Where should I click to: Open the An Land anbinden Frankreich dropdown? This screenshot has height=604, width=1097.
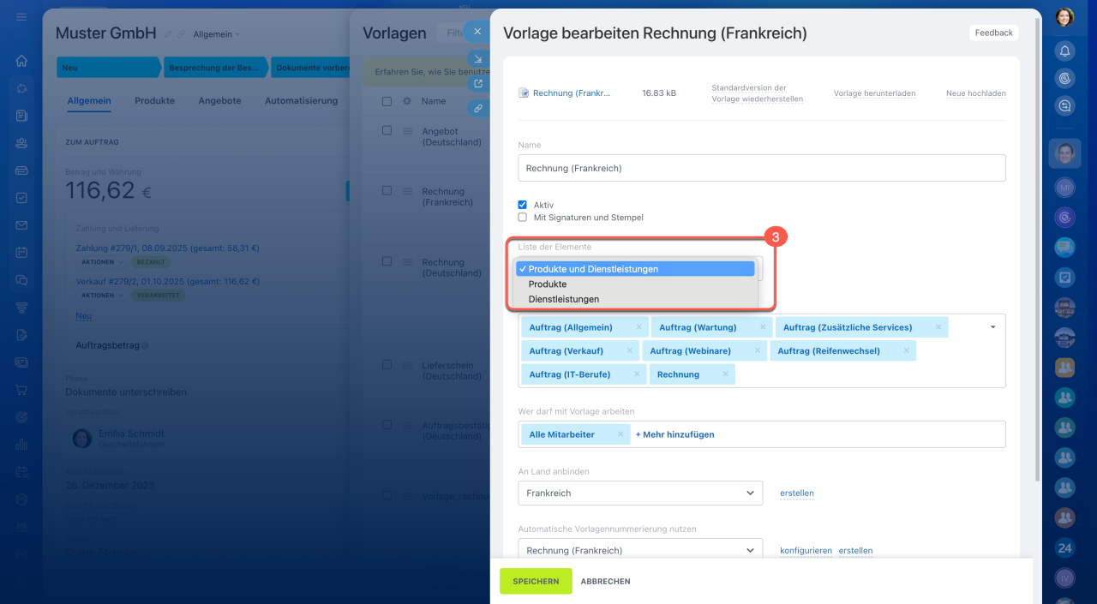point(639,493)
